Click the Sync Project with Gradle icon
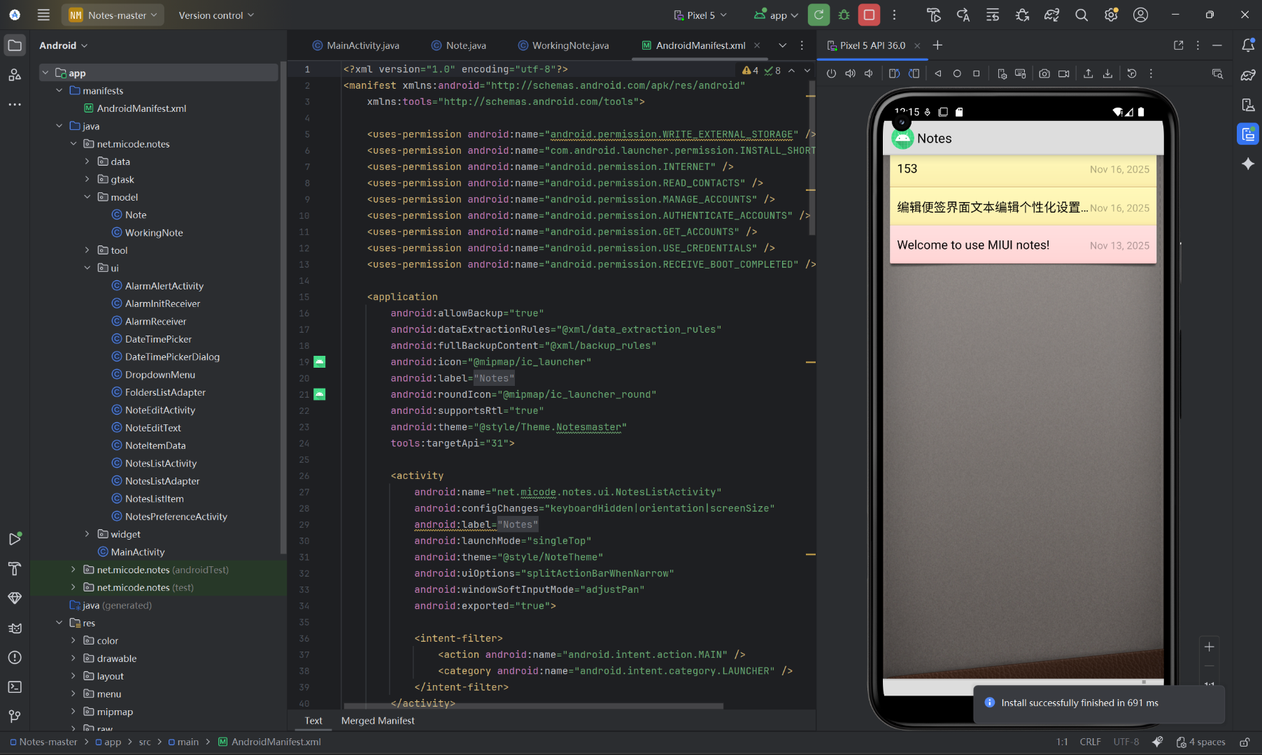This screenshot has height=755, width=1262. [x=1052, y=15]
